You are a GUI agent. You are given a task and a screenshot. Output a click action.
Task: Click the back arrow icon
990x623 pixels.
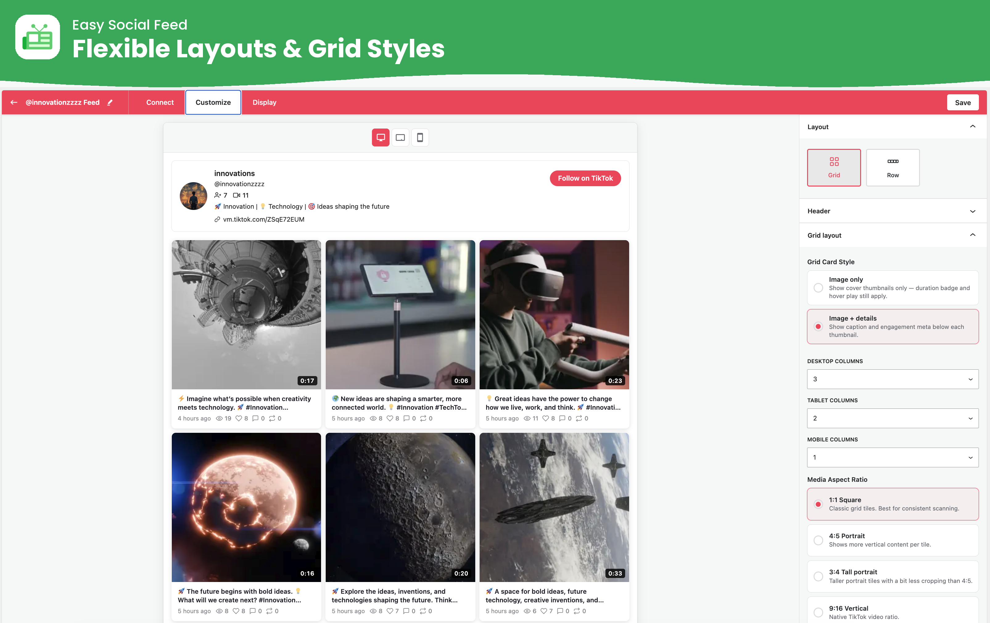[14, 102]
